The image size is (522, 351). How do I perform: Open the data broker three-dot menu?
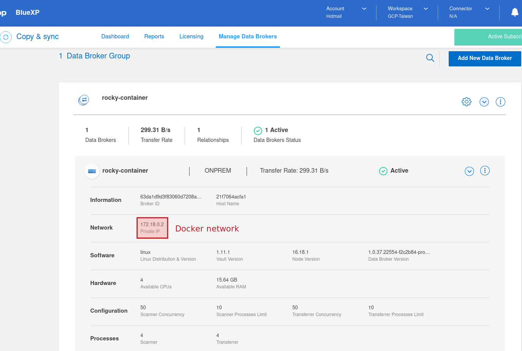point(485,171)
